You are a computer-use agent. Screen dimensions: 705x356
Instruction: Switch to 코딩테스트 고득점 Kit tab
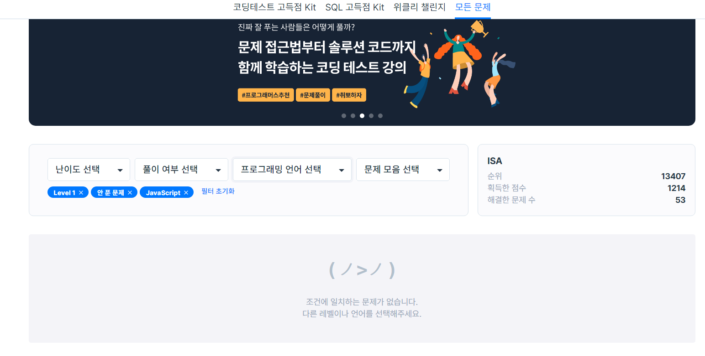(x=274, y=7)
